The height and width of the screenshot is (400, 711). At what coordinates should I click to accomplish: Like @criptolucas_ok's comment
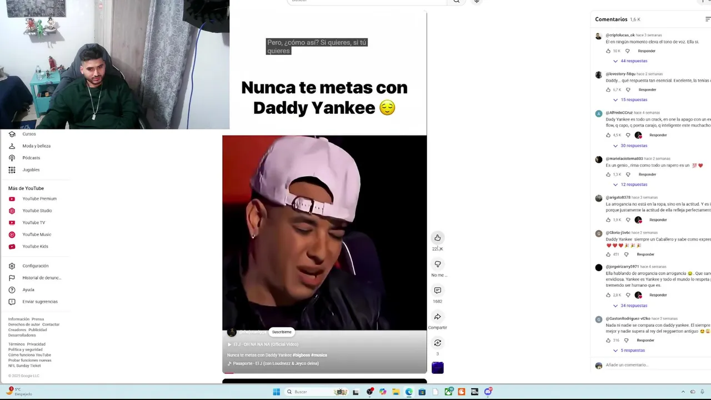click(x=608, y=51)
